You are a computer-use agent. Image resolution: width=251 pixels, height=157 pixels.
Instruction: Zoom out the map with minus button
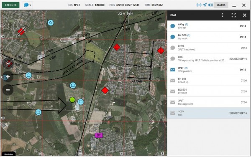(x=8, y=90)
